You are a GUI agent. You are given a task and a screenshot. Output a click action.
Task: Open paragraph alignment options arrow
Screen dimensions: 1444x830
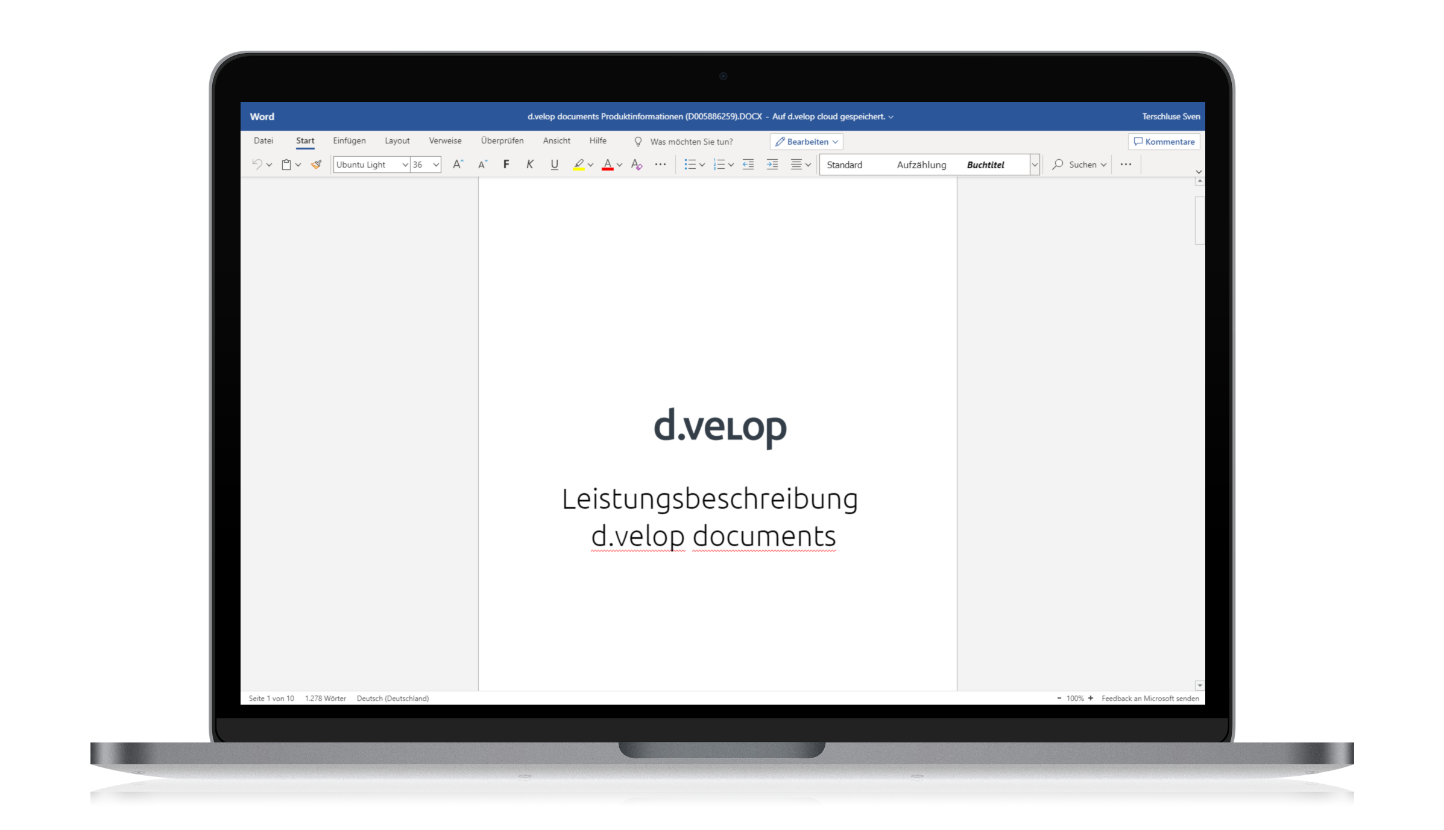(808, 165)
